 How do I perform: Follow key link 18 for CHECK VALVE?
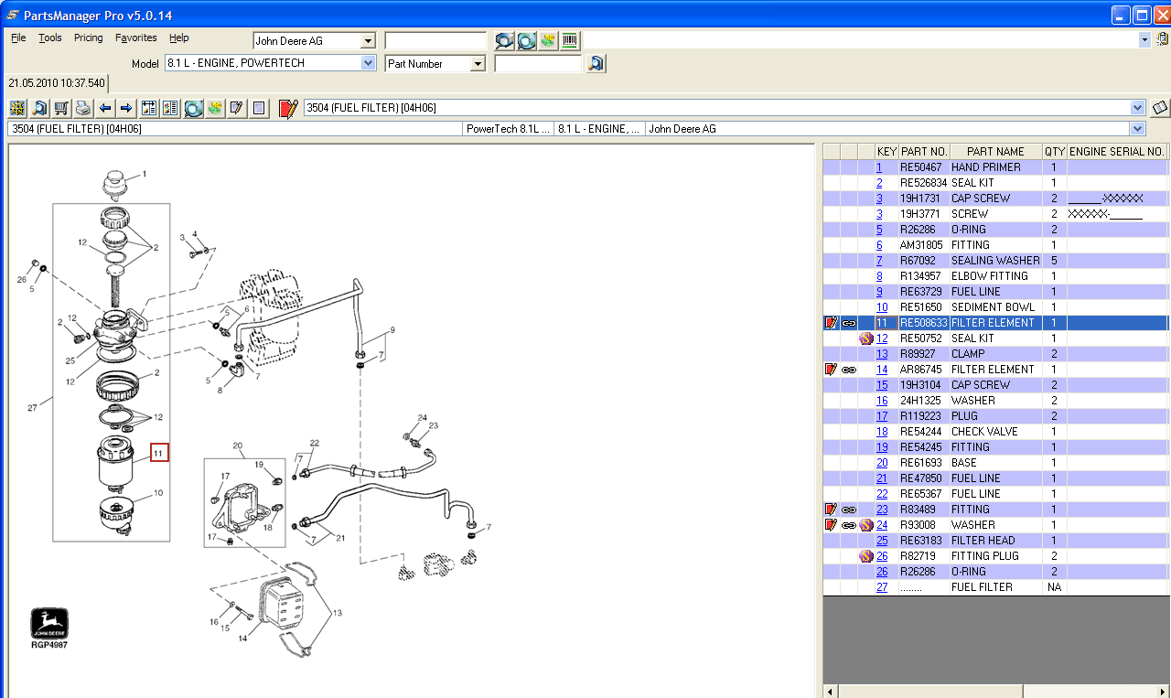coord(882,432)
